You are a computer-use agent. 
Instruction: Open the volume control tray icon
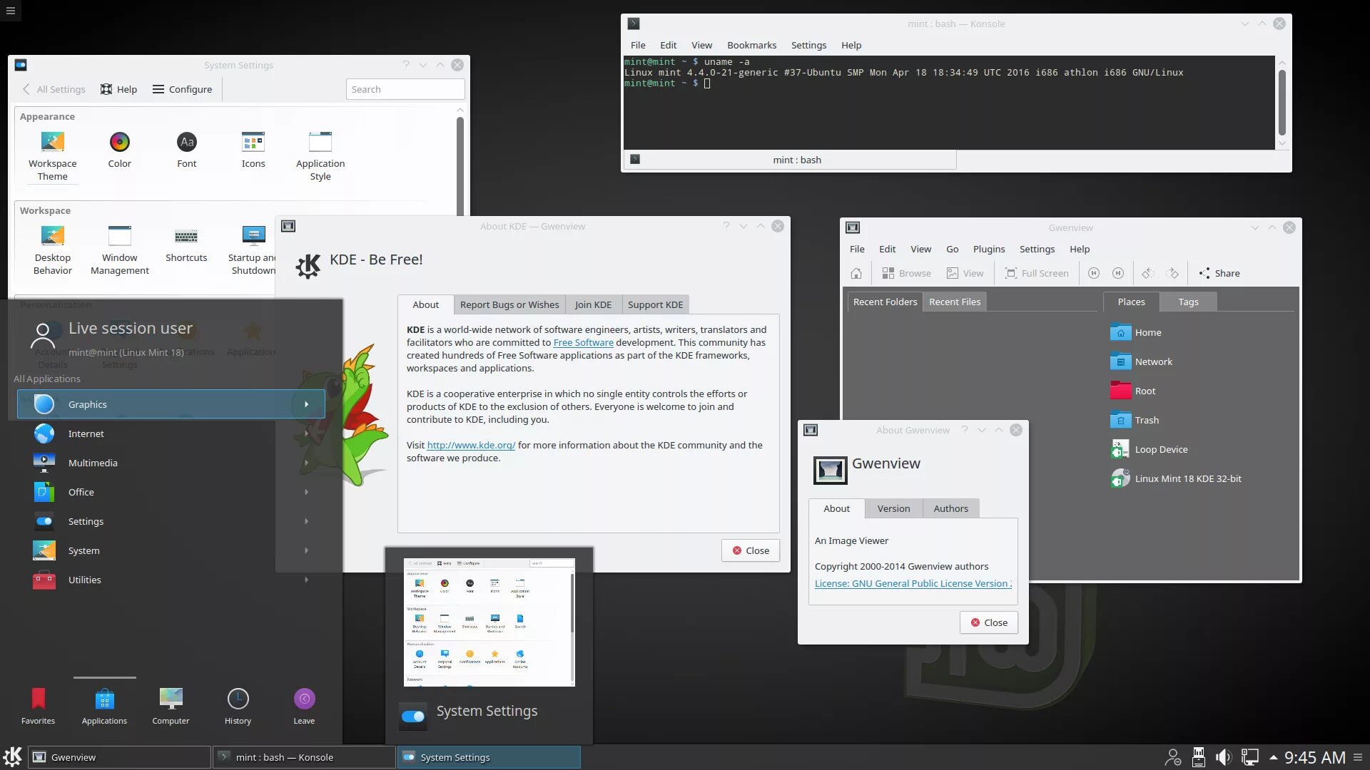click(x=1223, y=757)
